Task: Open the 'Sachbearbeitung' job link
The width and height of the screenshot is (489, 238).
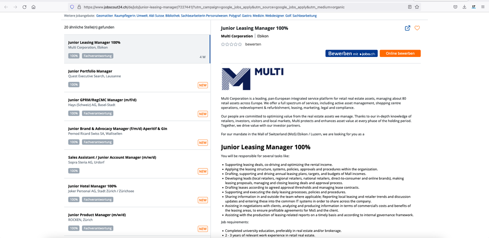Action: tap(304, 16)
